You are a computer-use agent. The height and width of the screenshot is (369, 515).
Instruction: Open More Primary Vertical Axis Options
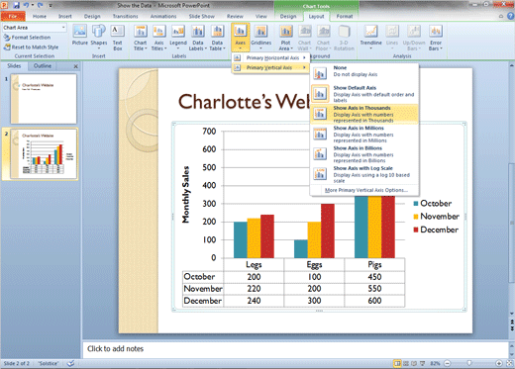pyautogui.click(x=366, y=190)
